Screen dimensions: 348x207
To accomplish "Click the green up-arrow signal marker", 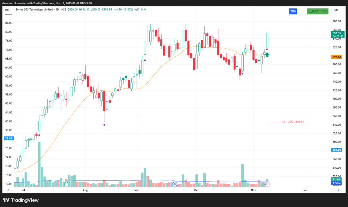I will pyautogui.click(x=267, y=54).
